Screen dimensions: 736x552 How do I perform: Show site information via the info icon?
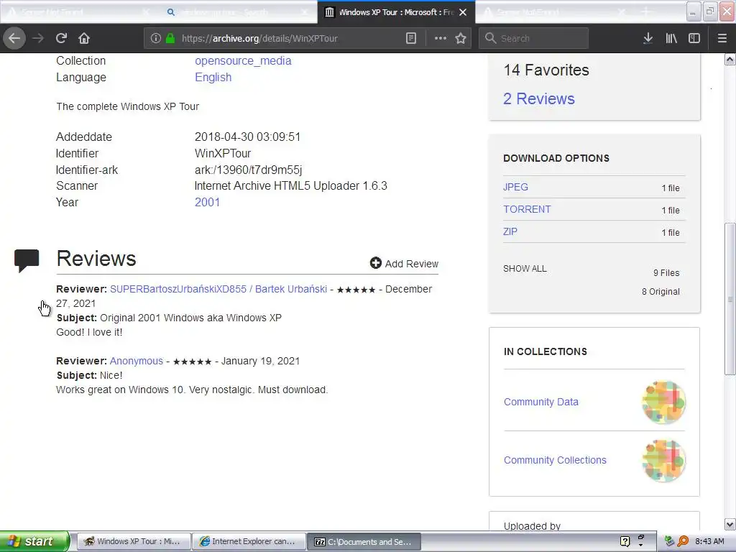[x=156, y=38]
